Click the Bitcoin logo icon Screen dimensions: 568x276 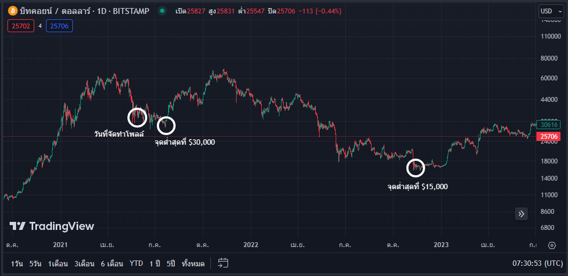tap(13, 11)
